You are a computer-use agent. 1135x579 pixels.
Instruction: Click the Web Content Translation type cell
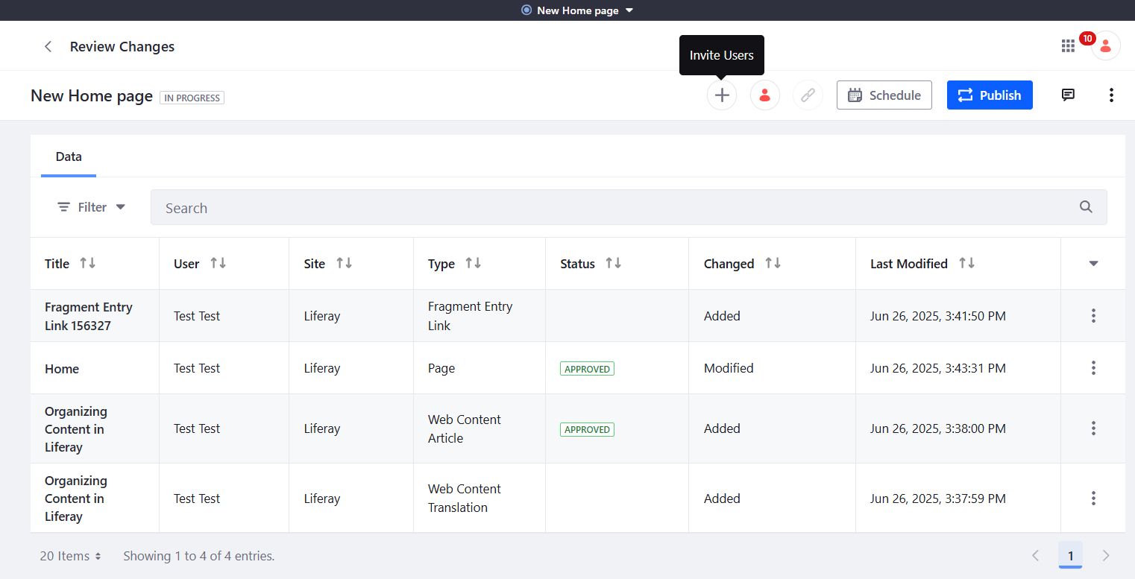(464, 499)
